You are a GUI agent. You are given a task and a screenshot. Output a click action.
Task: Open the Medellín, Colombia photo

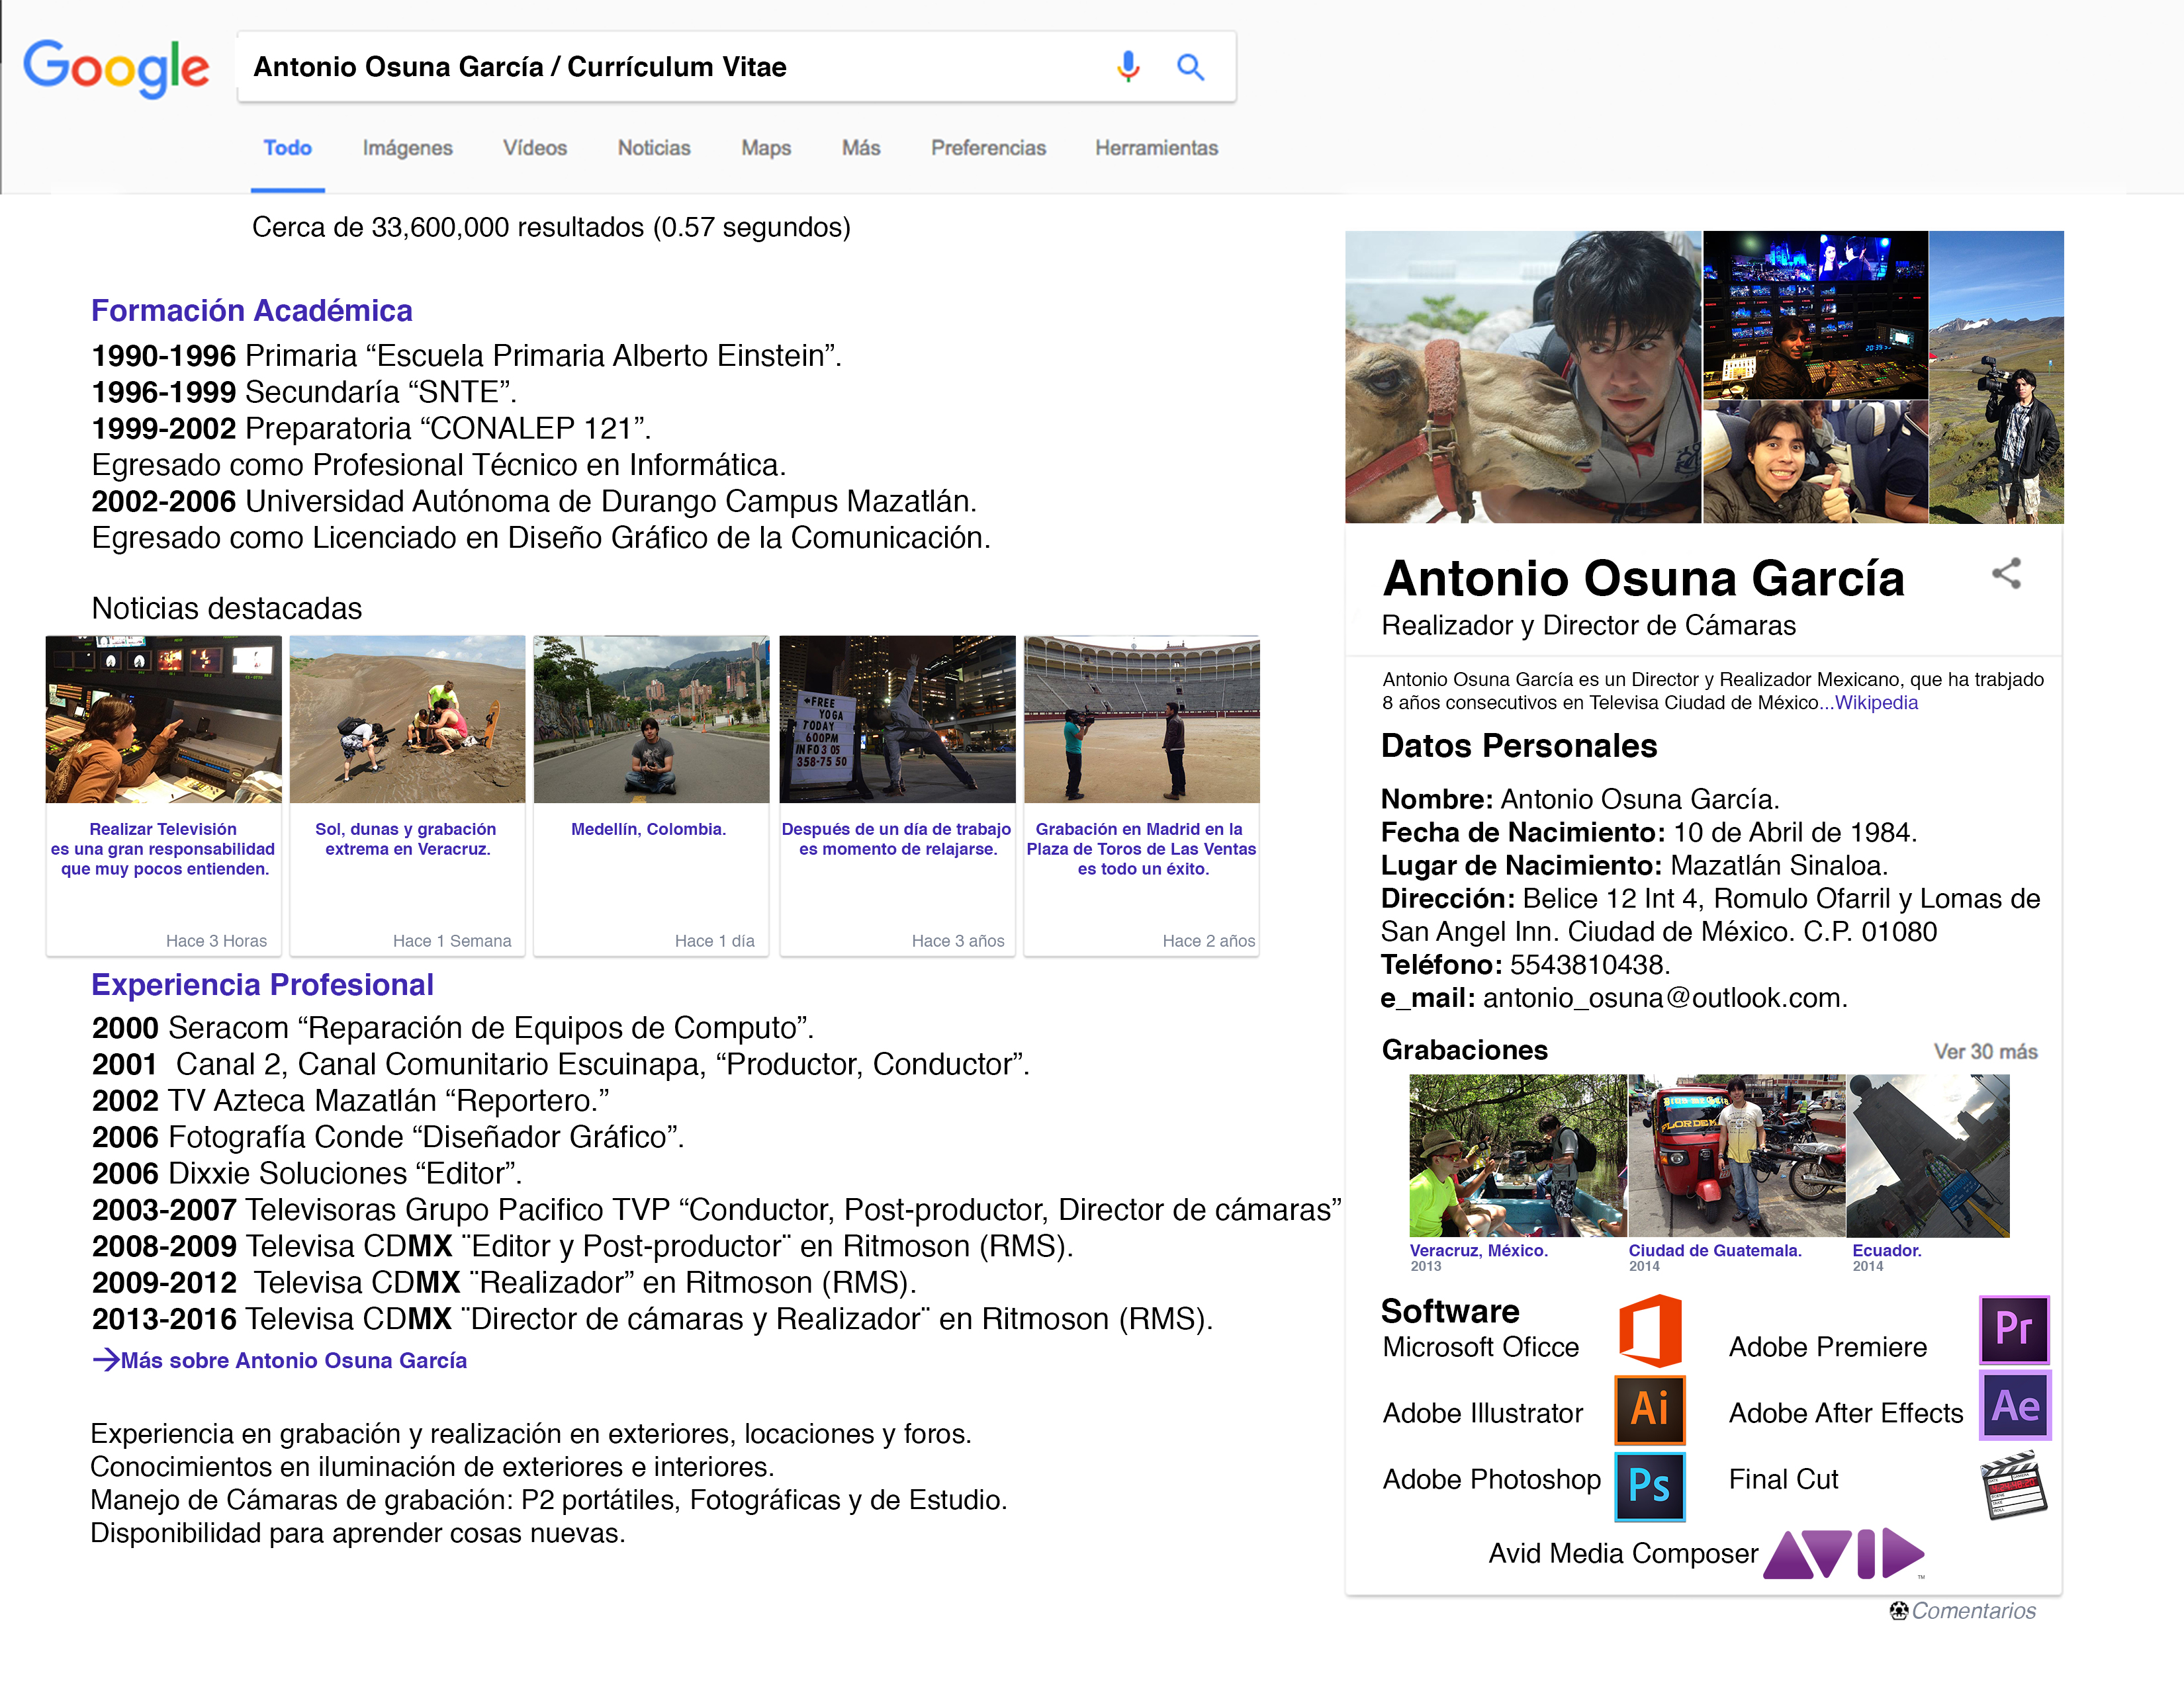click(x=651, y=718)
